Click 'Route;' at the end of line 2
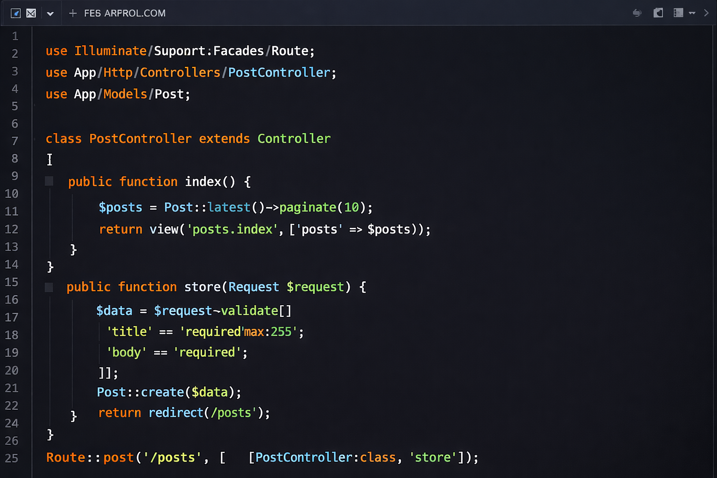The width and height of the screenshot is (717, 478). (293, 51)
